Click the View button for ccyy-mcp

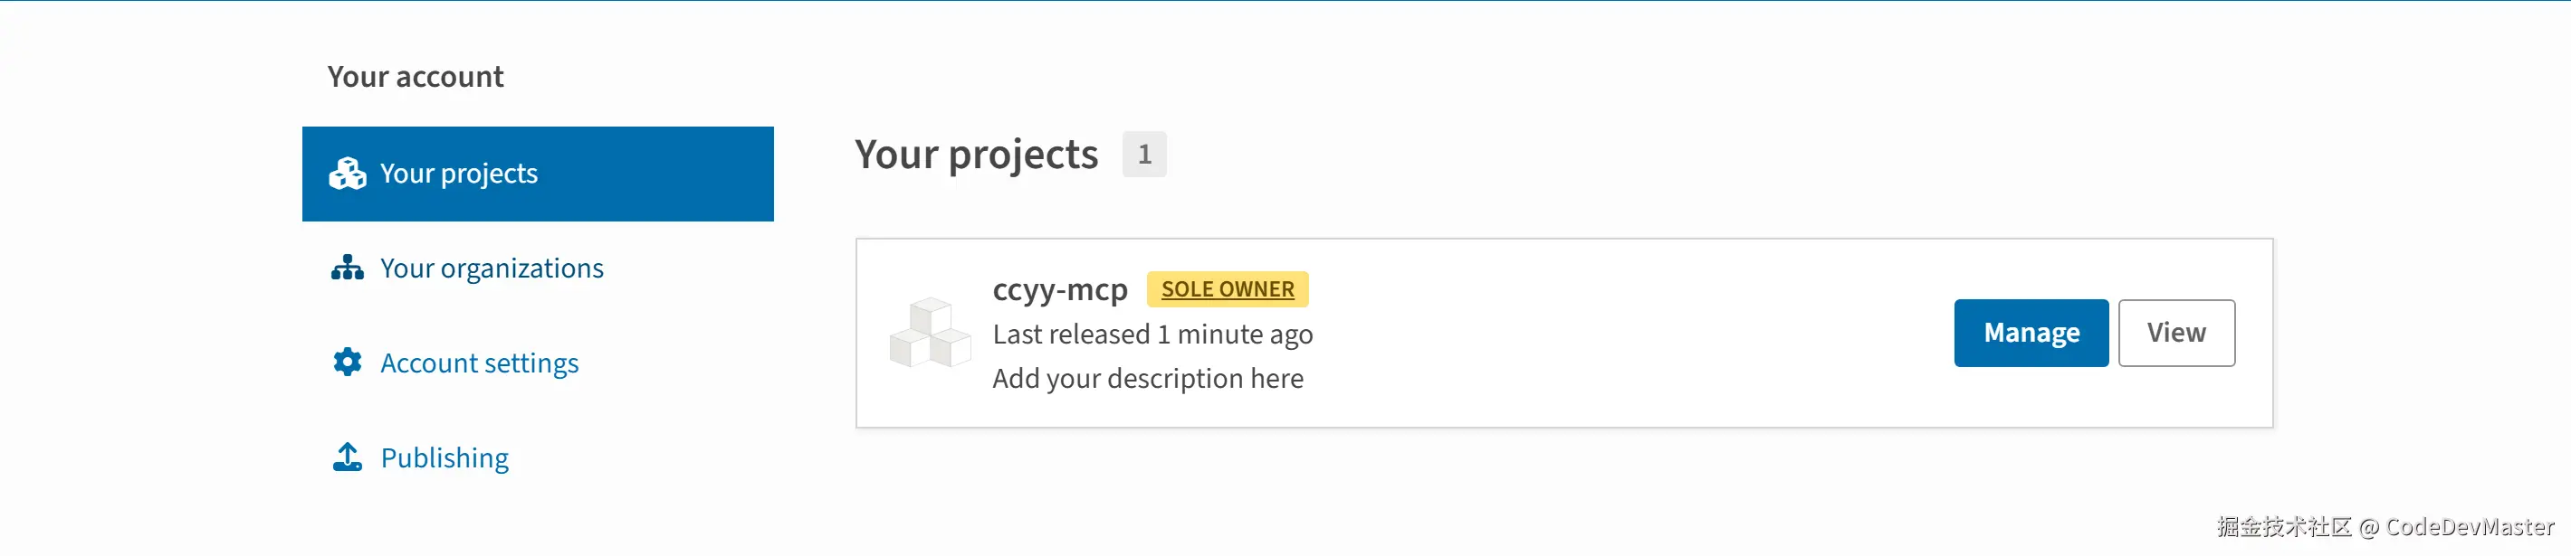pos(2175,333)
